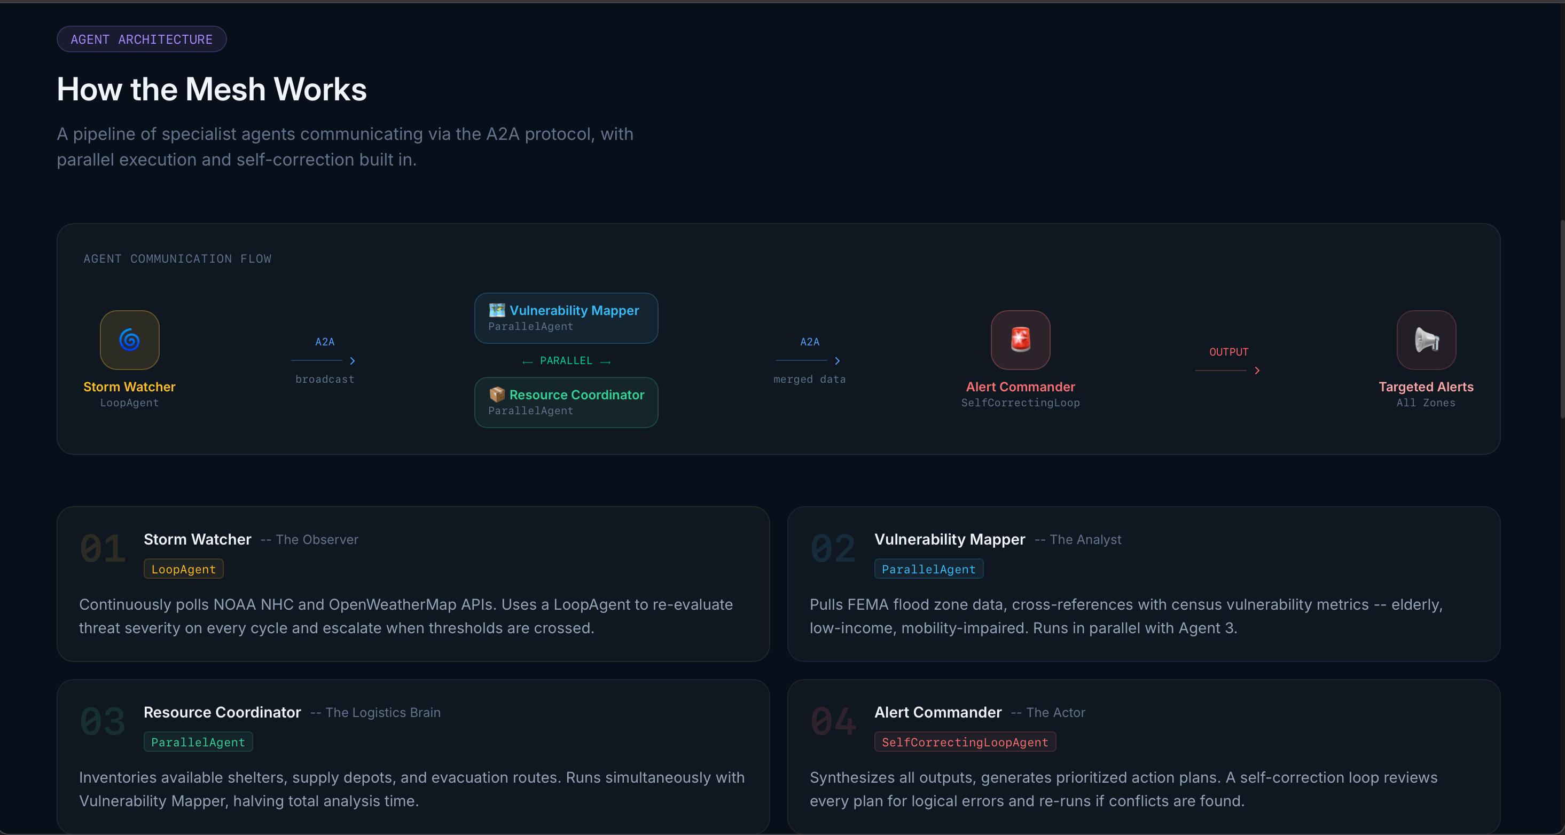
Task: Click the Resource Coordinator package icon
Action: [x=497, y=395]
